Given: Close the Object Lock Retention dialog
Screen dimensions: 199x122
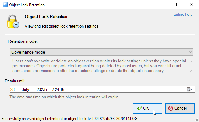Looking at the screenshot, I should coord(192,5).
